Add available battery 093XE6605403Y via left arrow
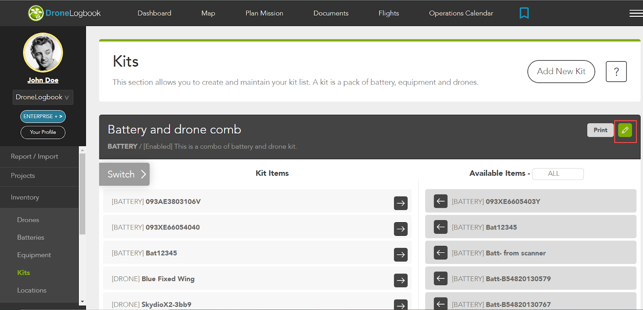Viewport: 643px width, 310px height. pos(440,201)
